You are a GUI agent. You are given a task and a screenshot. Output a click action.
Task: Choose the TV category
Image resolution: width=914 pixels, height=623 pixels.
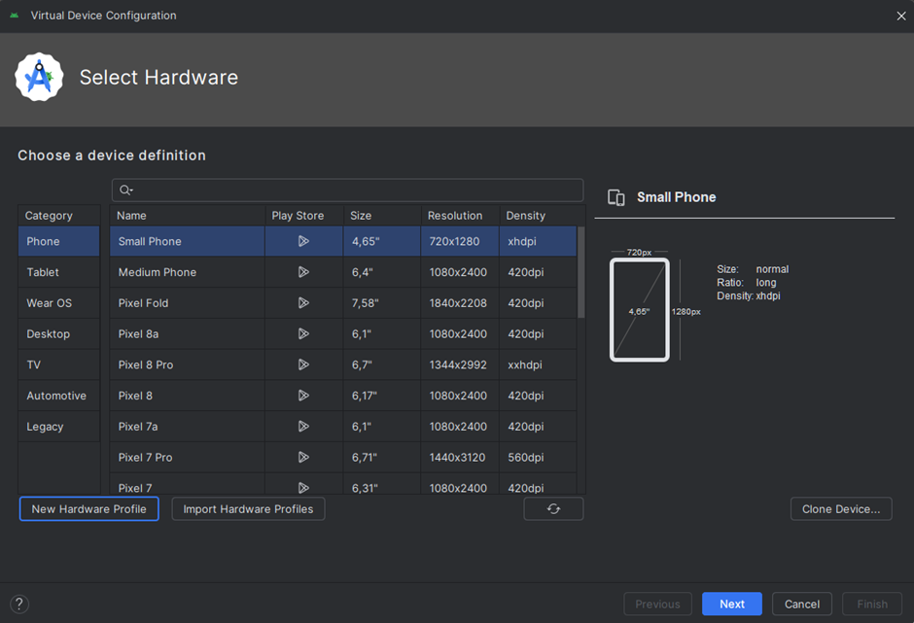point(59,364)
